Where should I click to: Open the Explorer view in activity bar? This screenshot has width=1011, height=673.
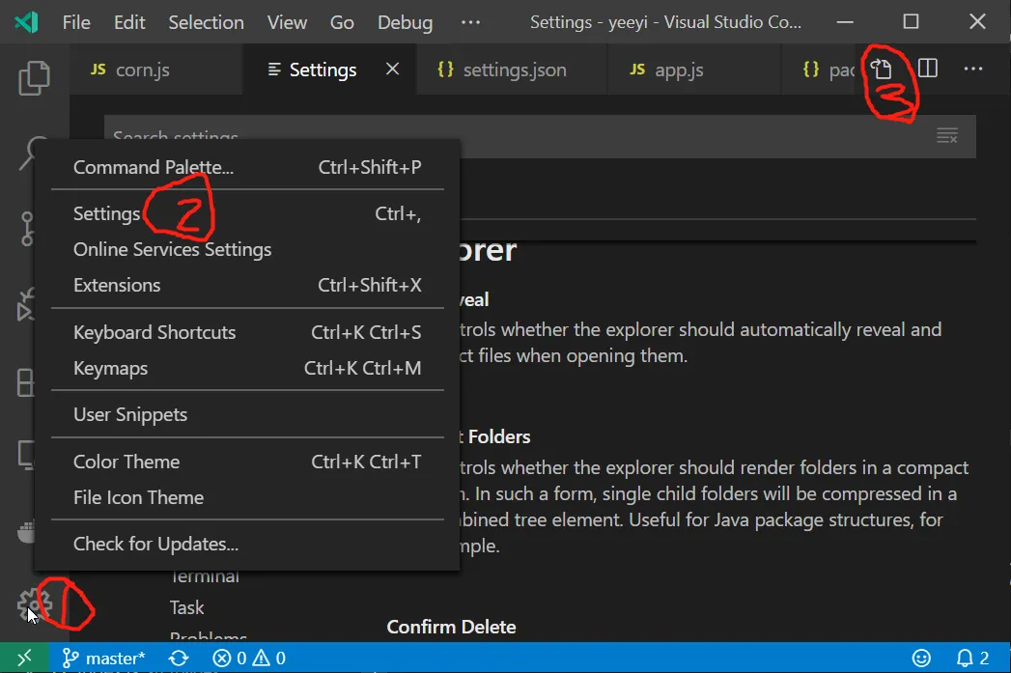pos(34,78)
